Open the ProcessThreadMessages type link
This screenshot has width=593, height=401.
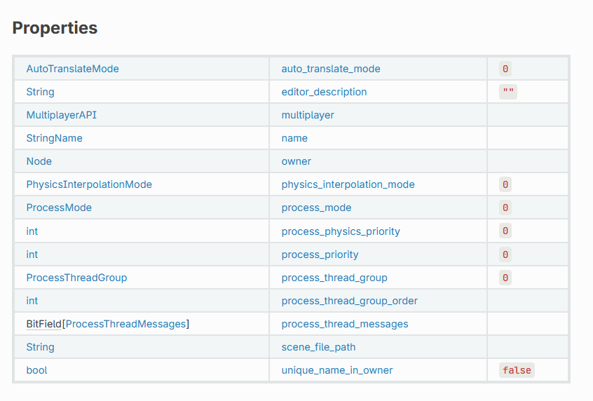coord(126,324)
